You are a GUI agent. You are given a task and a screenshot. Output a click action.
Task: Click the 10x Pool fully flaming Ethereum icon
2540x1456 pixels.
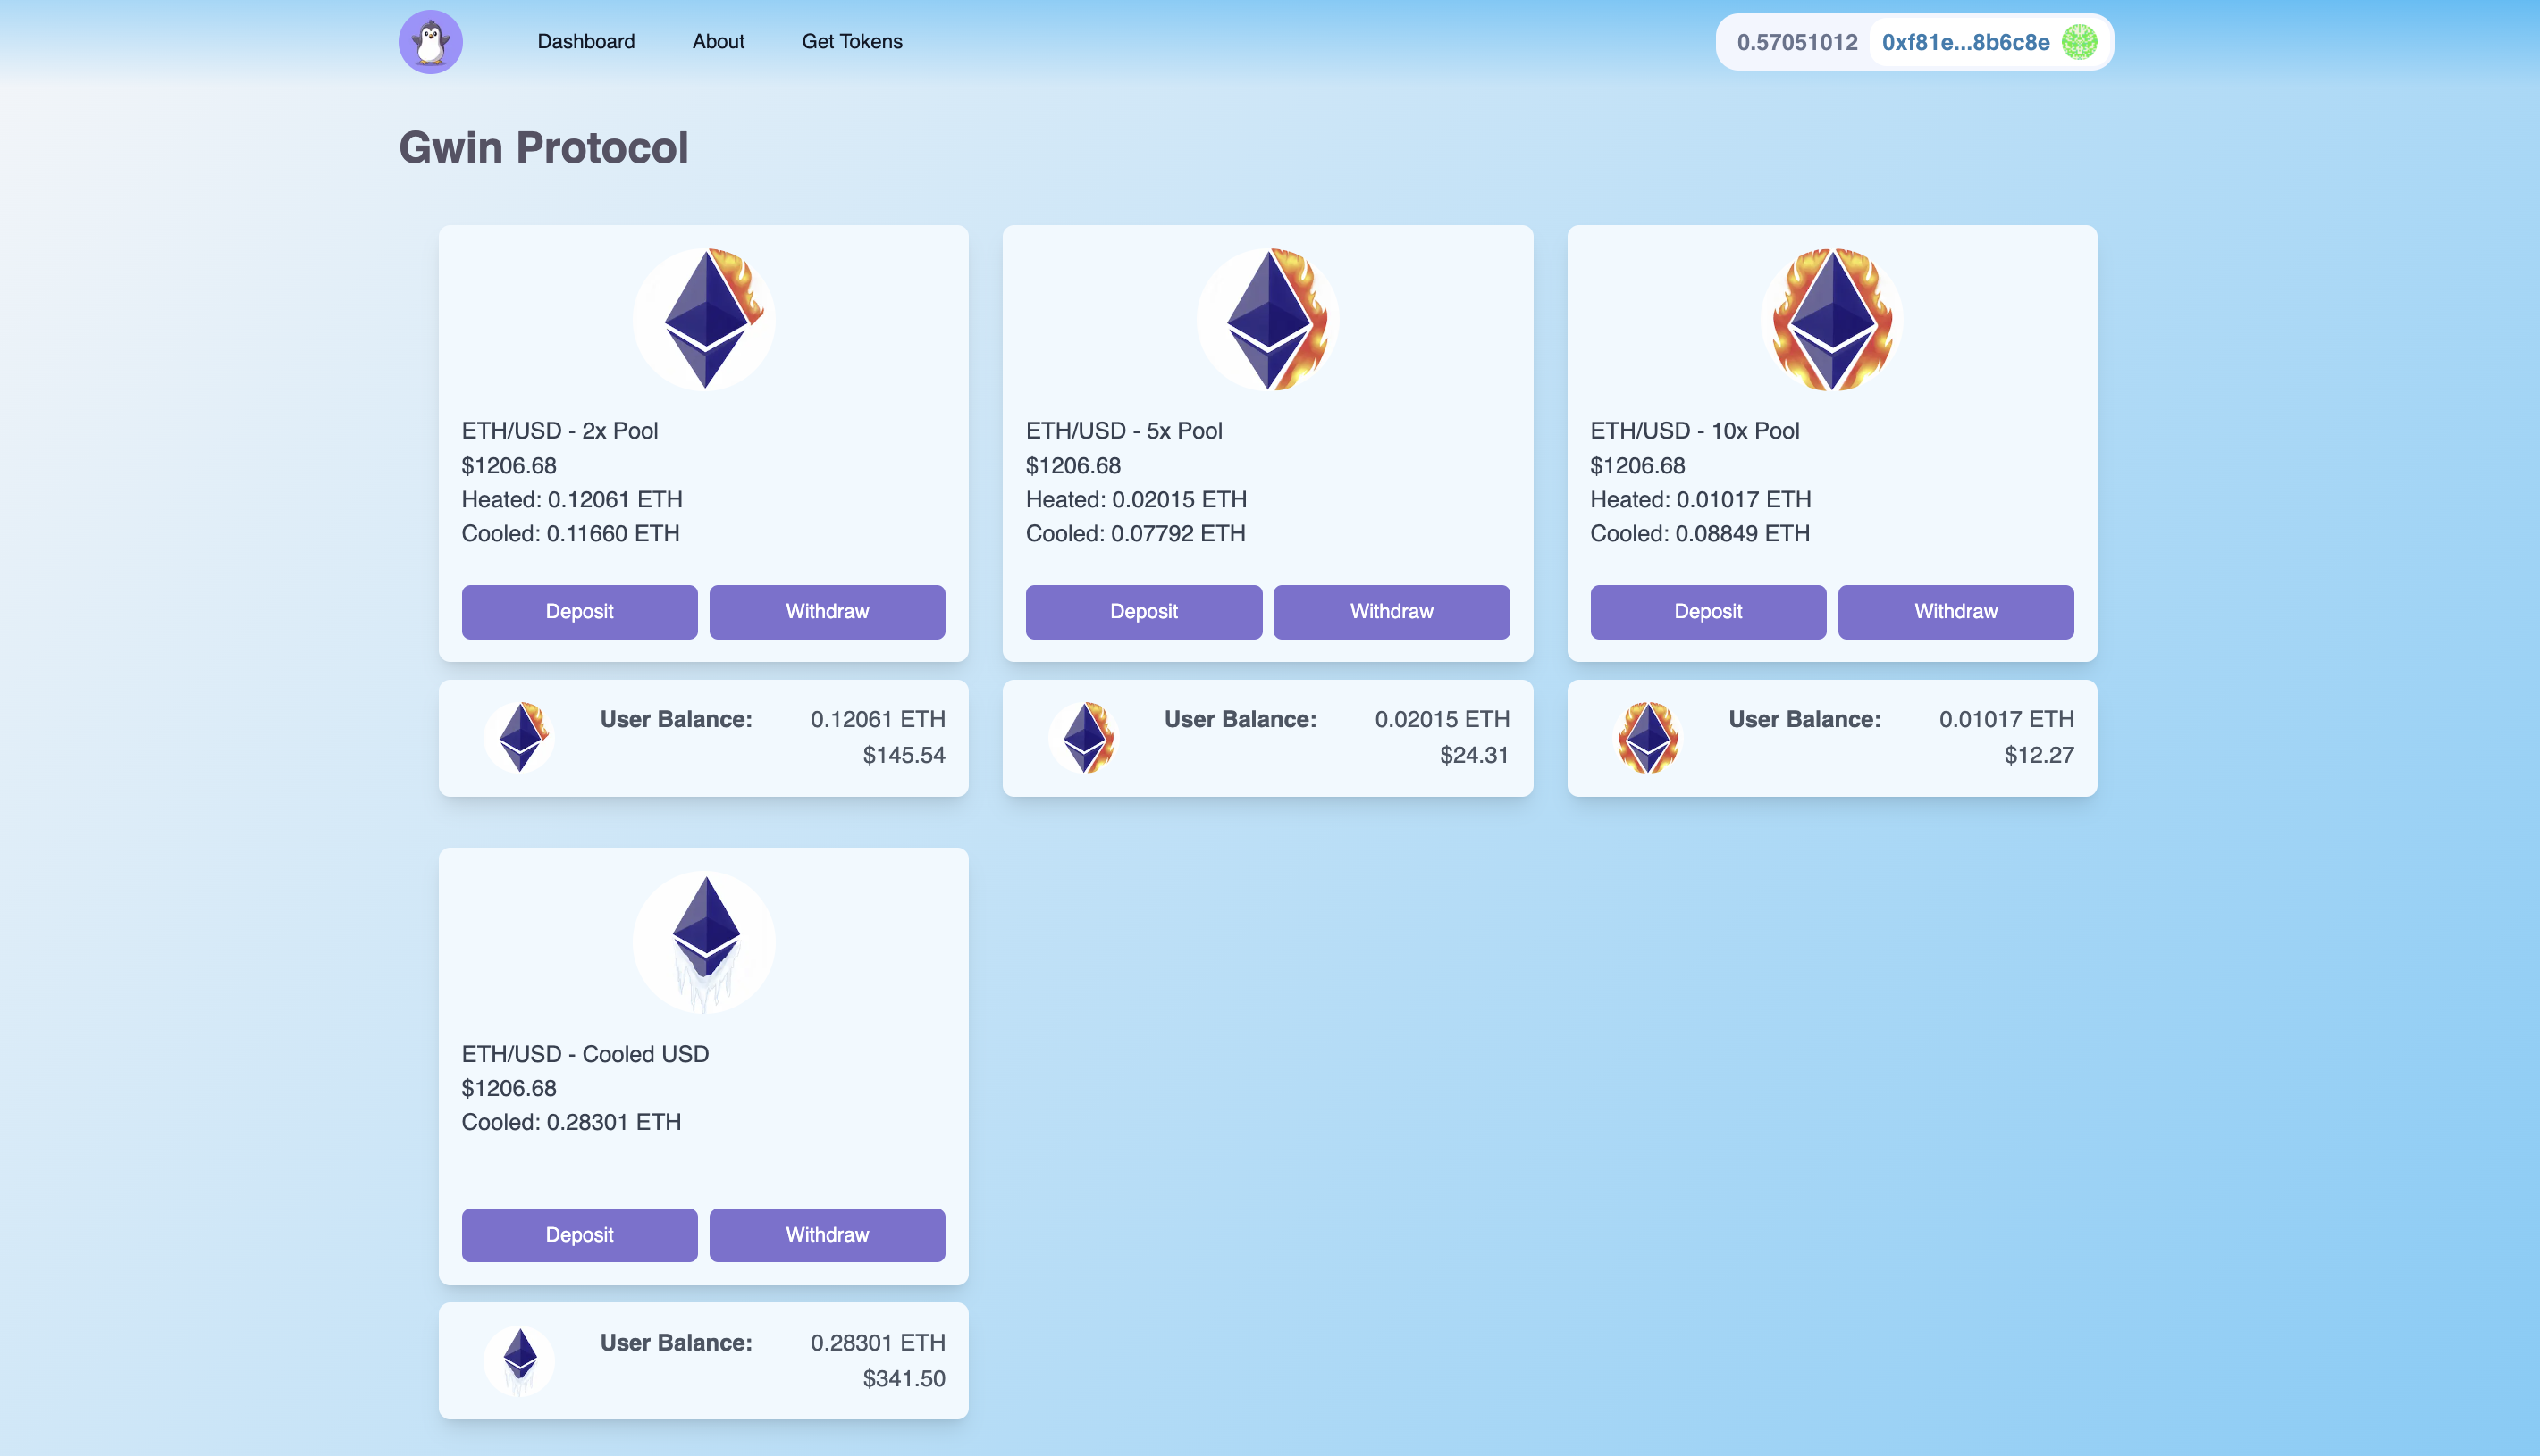tap(1832, 319)
